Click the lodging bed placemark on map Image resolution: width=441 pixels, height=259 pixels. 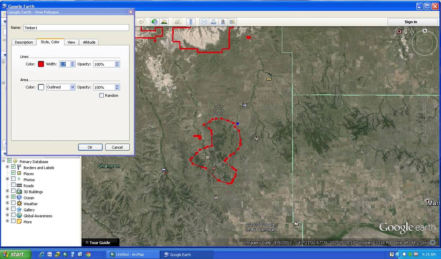(x=245, y=105)
